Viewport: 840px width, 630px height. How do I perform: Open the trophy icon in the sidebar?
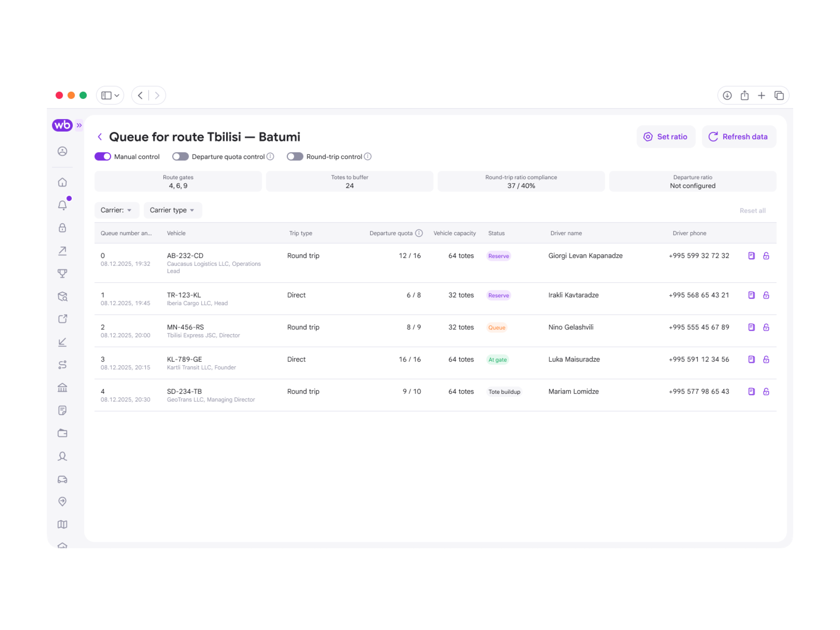(62, 273)
